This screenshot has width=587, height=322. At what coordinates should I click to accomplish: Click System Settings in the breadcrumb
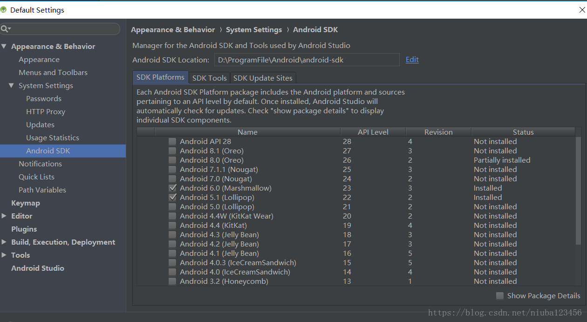click(254, 29)
